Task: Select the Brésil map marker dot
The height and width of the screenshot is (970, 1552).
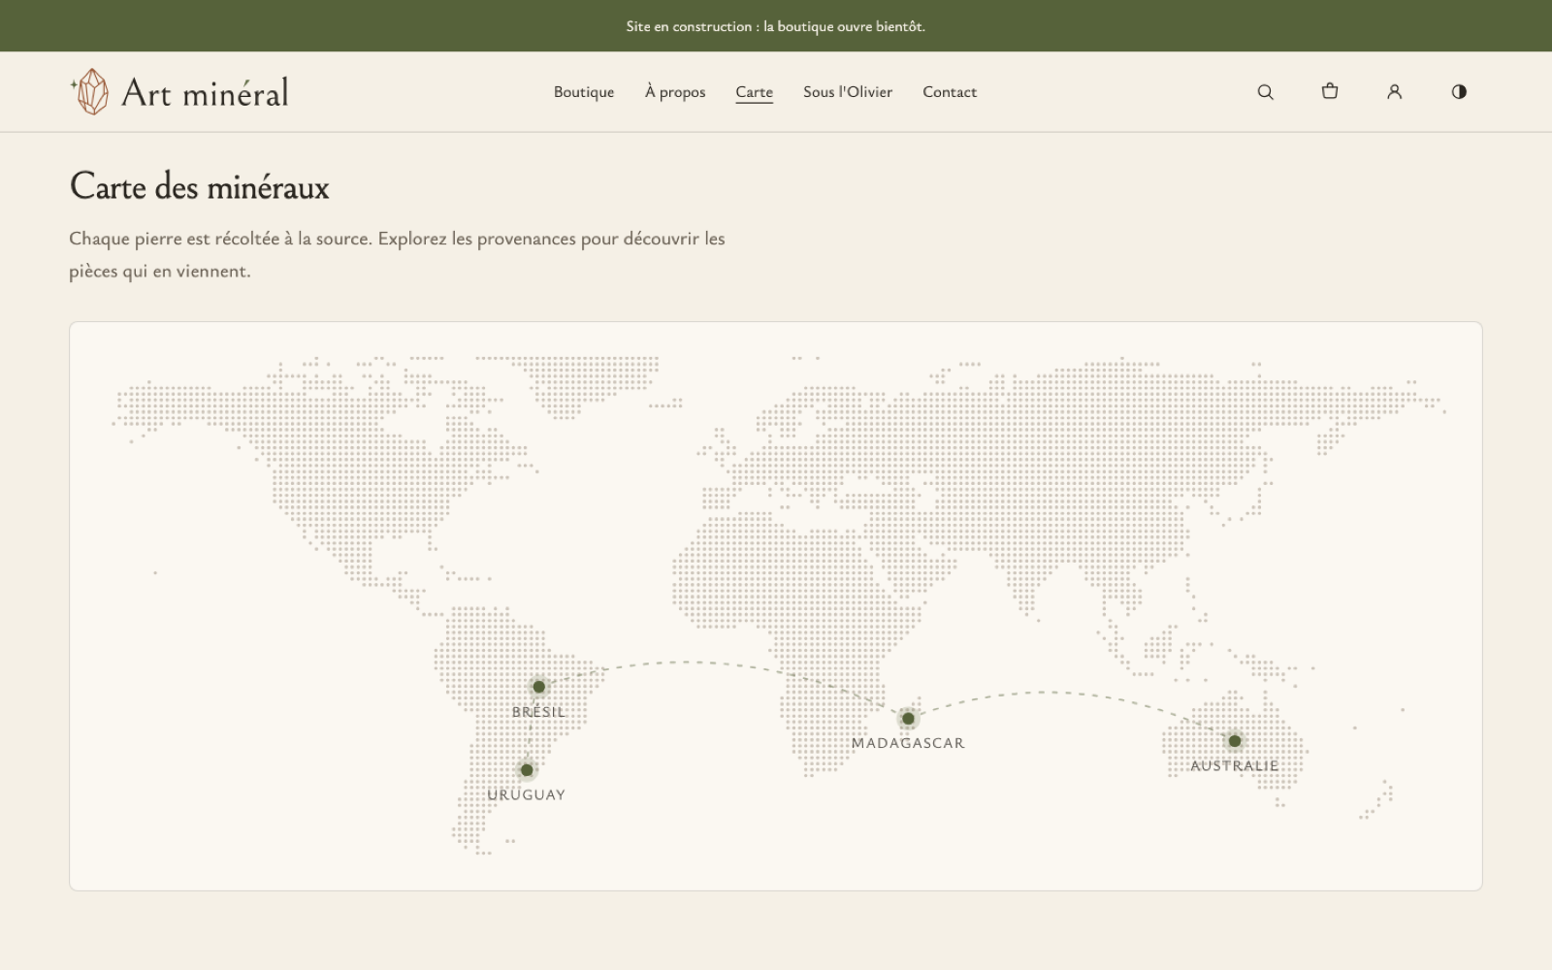Action: [x=539, y=687]
